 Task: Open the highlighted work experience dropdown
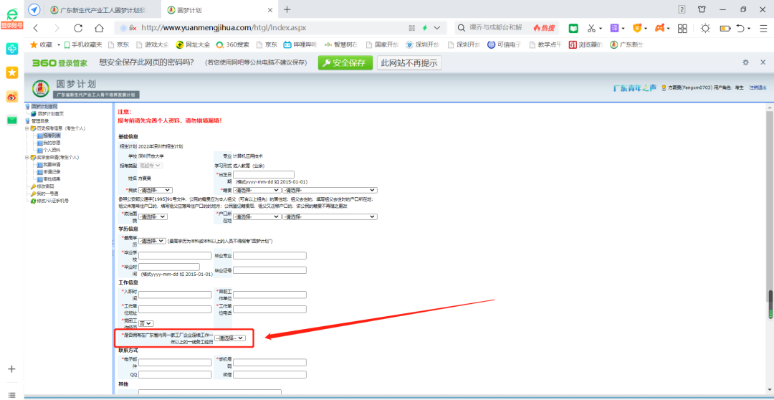point(231,338)
